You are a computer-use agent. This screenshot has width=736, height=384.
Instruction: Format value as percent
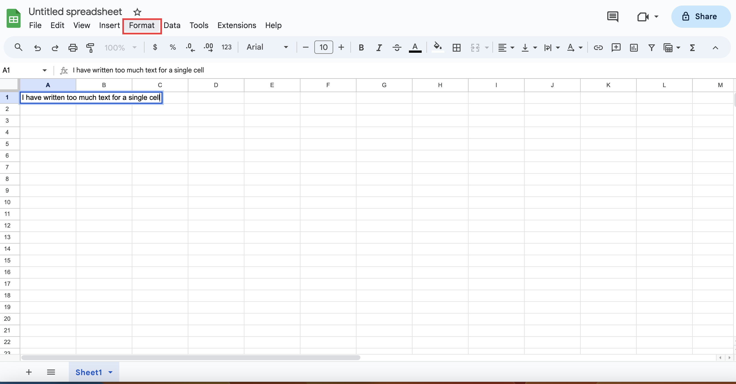(173, 47)
